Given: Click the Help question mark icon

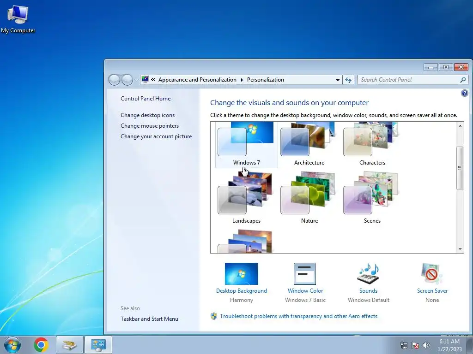Looking at the screenshot, I should point(465,93).
